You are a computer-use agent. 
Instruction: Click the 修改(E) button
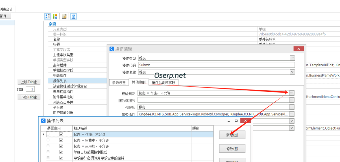[227, 149]
